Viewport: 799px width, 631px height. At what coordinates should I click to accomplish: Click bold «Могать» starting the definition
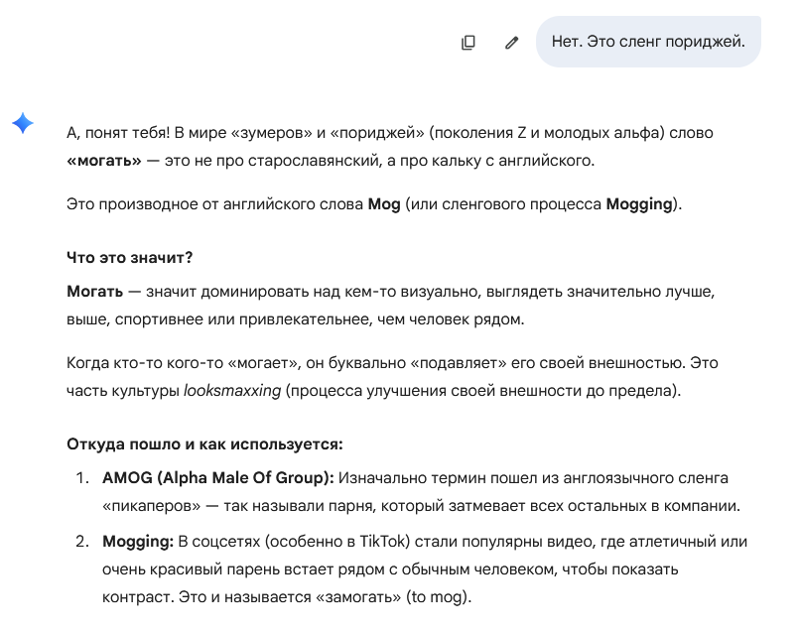click(95, 293)
